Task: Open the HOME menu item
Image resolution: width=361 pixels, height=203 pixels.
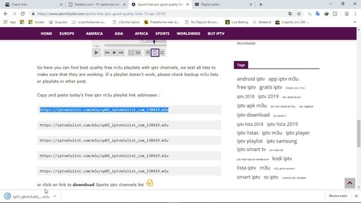Action: [x=46, y=34]
